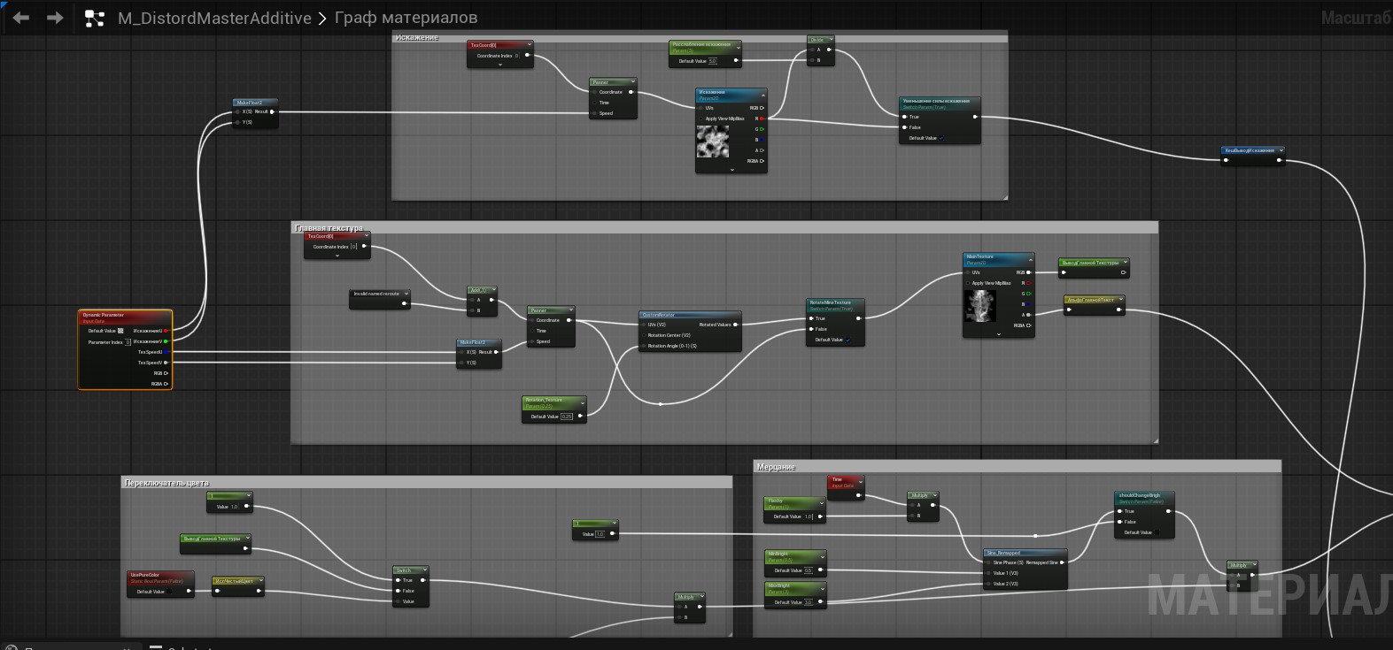This screenshot has width=1393, height=650.
Task: Click Remapped Sine output pin
Action: [1063, 562]
